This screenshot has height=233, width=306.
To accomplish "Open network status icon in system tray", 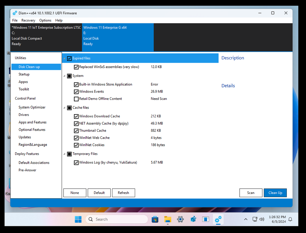I will pos(255,219).
